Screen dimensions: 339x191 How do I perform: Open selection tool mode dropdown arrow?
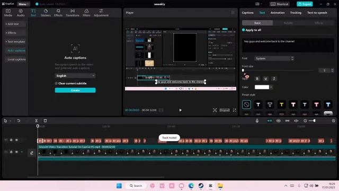coord(11,121)
